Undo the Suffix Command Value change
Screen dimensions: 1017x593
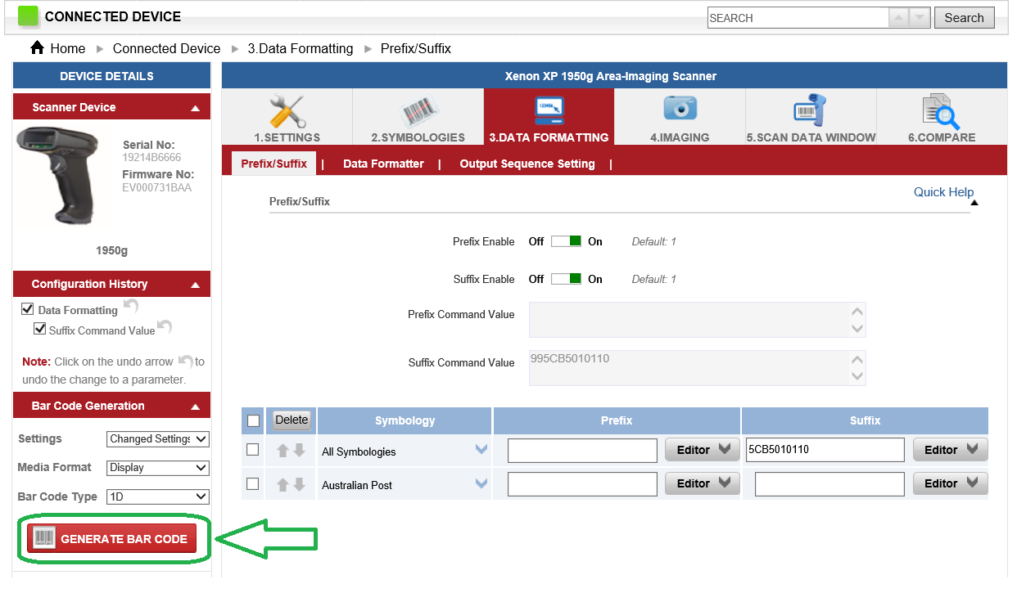click(x=165, y=327)
